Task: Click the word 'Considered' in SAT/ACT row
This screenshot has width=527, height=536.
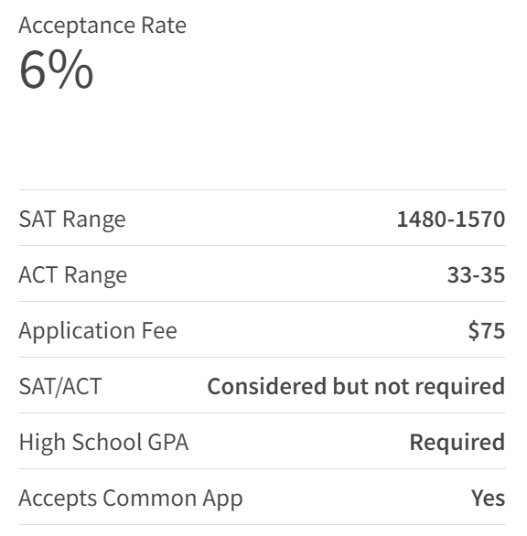Action: click(267, 386)
